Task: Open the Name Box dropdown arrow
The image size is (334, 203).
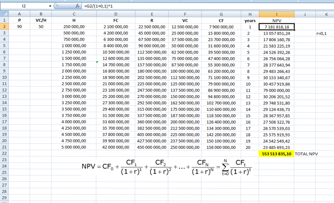Action: coord(50,6)
